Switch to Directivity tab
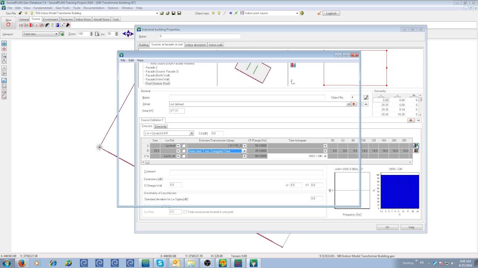The width and height of the screenshot is (478, 268). point(161,127)
